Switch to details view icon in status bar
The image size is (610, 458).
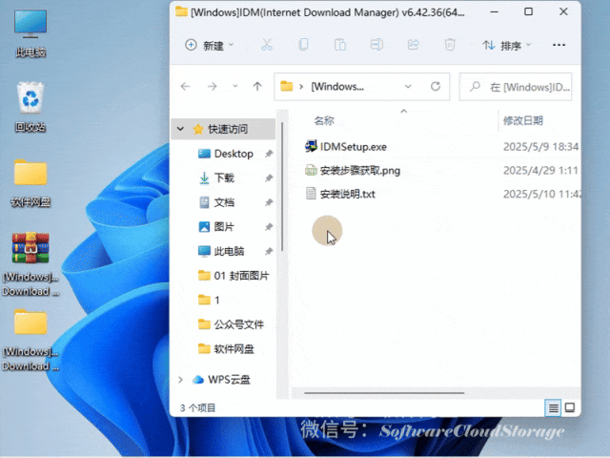point(553,407)
